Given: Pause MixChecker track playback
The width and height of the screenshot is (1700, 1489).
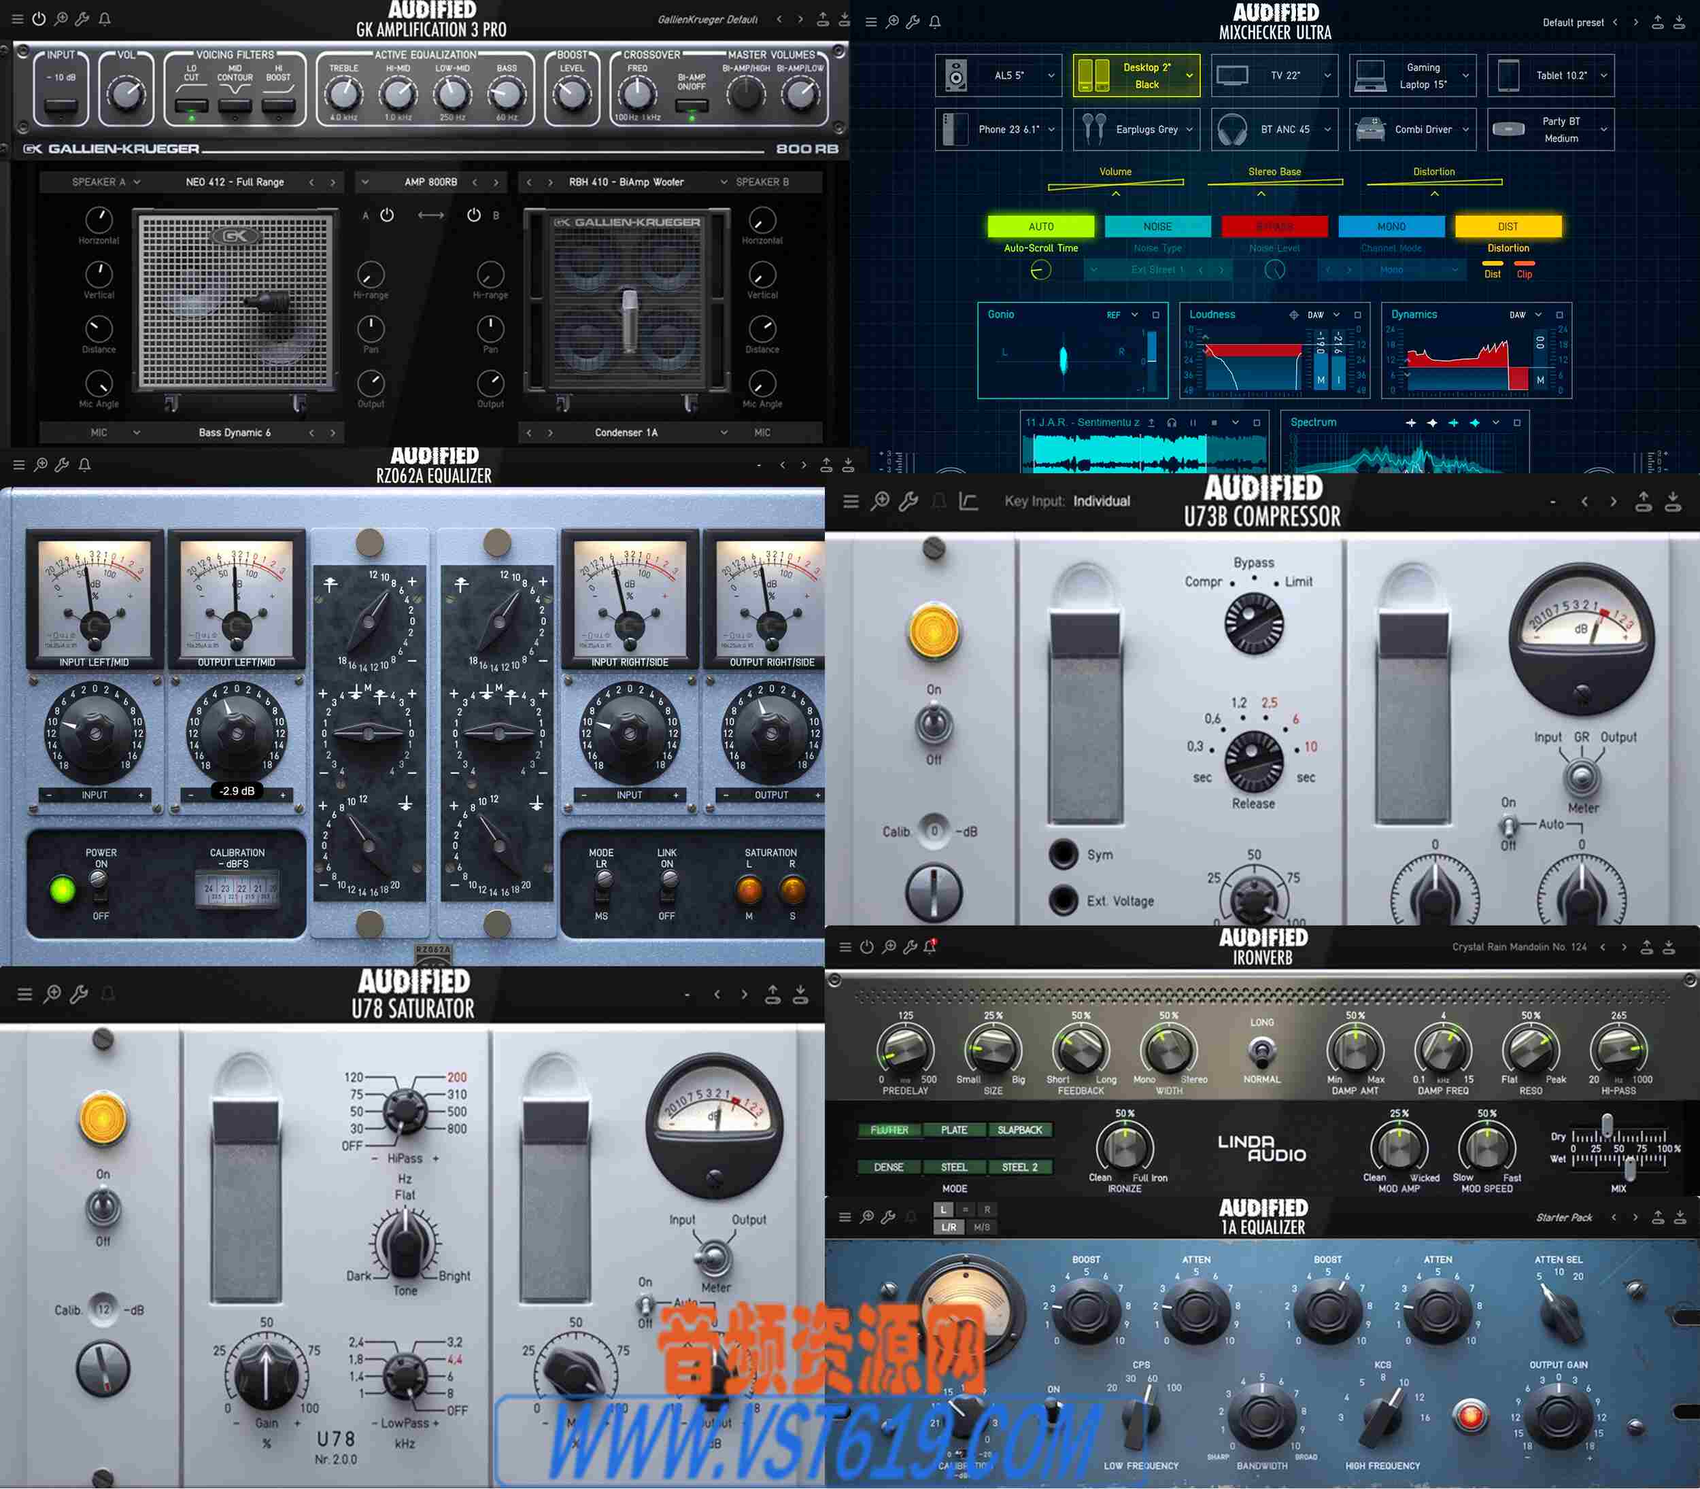Looking at the screenshot, I should tap(1193, 422).
